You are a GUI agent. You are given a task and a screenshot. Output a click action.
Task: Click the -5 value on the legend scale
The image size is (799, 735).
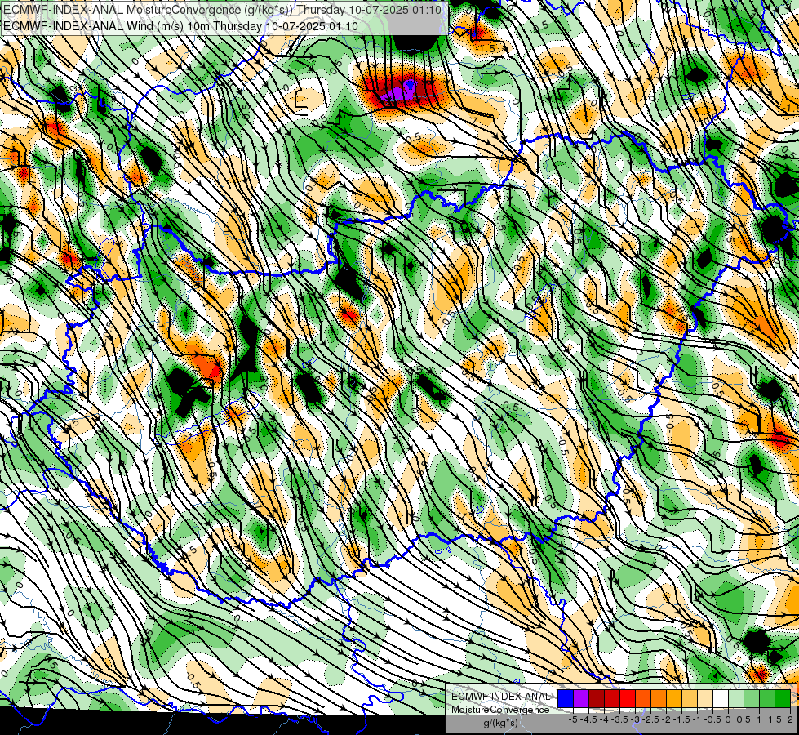pos(573,719)
